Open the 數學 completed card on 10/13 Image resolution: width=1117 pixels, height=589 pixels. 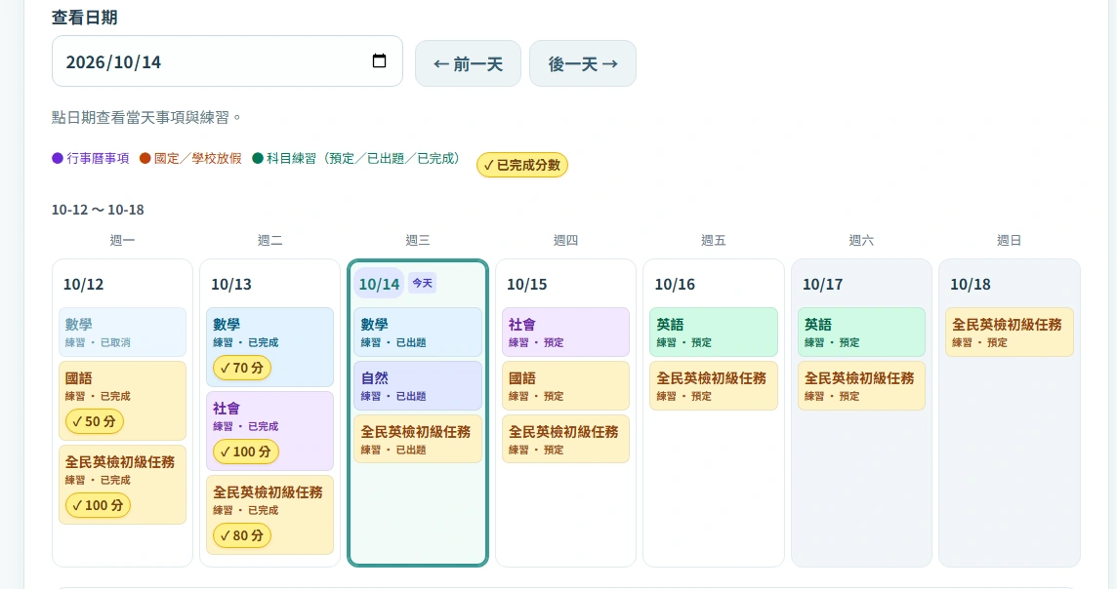pyautogui.click(x=270, y=347)
